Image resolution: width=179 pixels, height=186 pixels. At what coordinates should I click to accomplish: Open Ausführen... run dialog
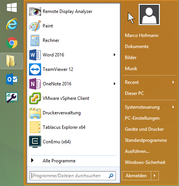(137, 151)
